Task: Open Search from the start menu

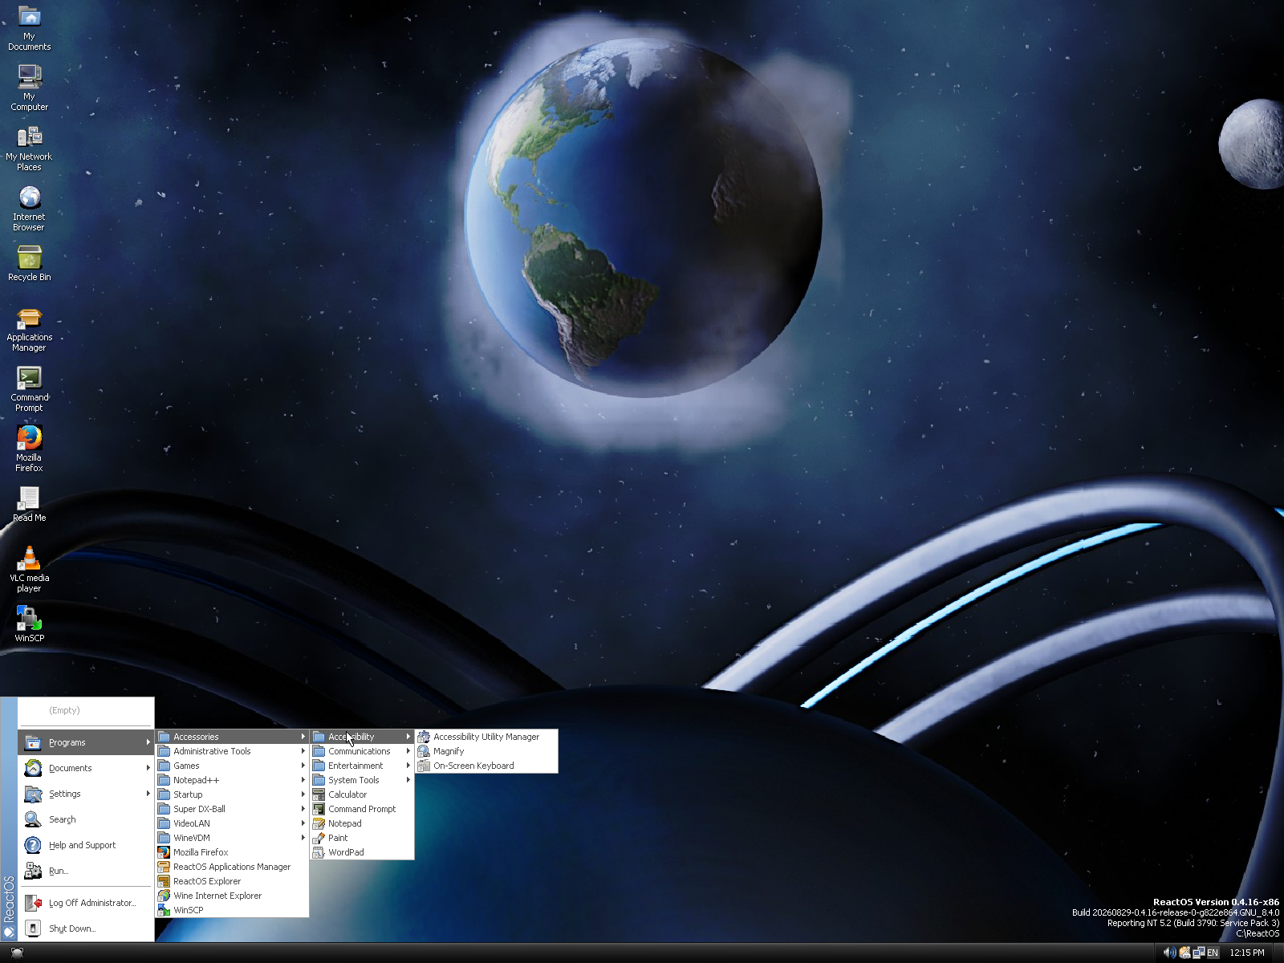Action: click(86, 819)
